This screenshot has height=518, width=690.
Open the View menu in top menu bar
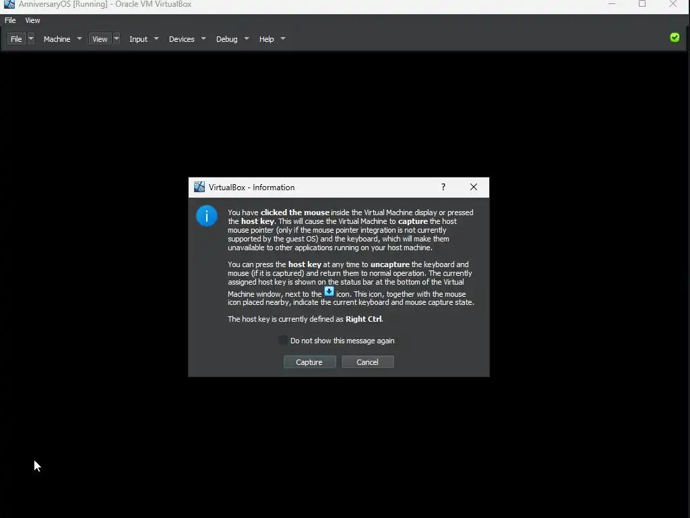coord(32,20)
